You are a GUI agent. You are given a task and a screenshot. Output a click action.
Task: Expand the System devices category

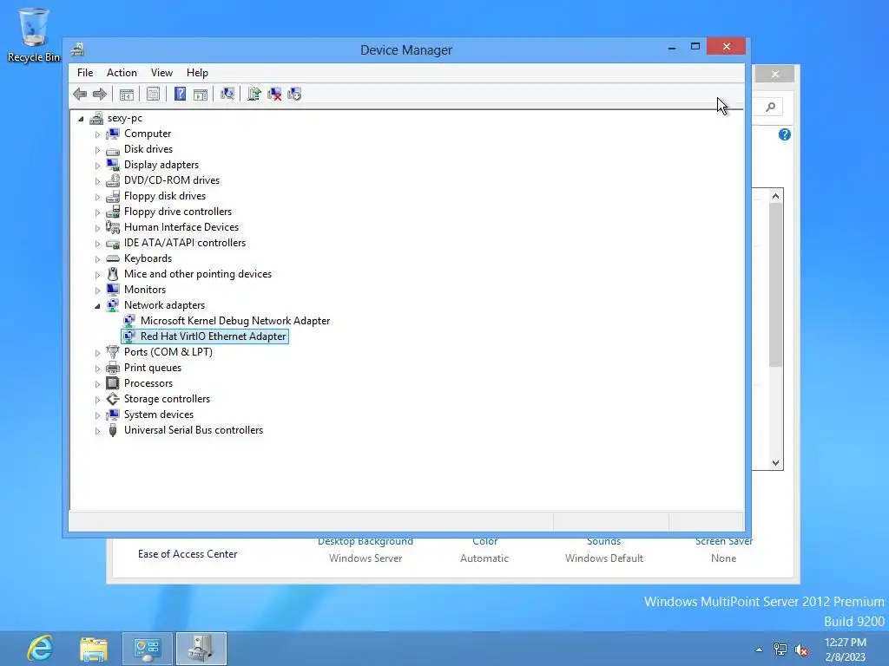point(97,415)
